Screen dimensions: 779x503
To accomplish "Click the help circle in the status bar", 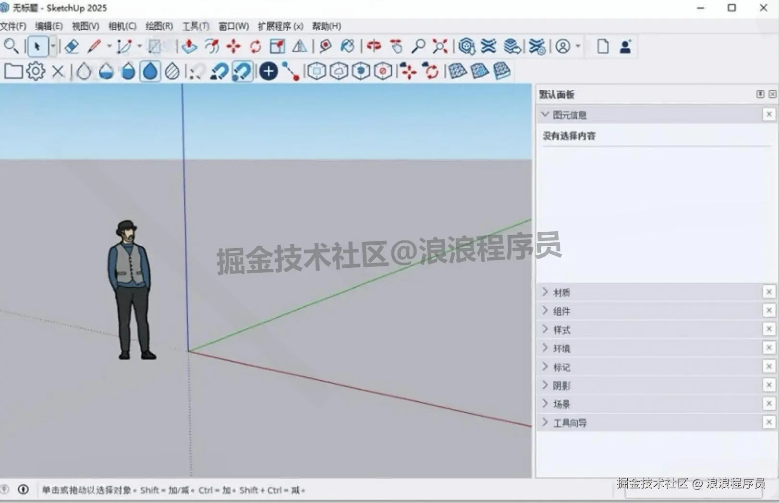I will [x=24, y=490].
